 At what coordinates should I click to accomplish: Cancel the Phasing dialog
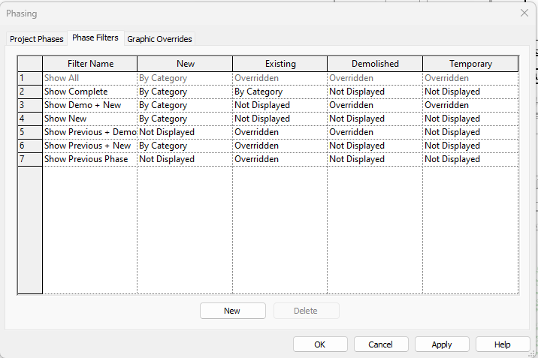pos(381,344)
